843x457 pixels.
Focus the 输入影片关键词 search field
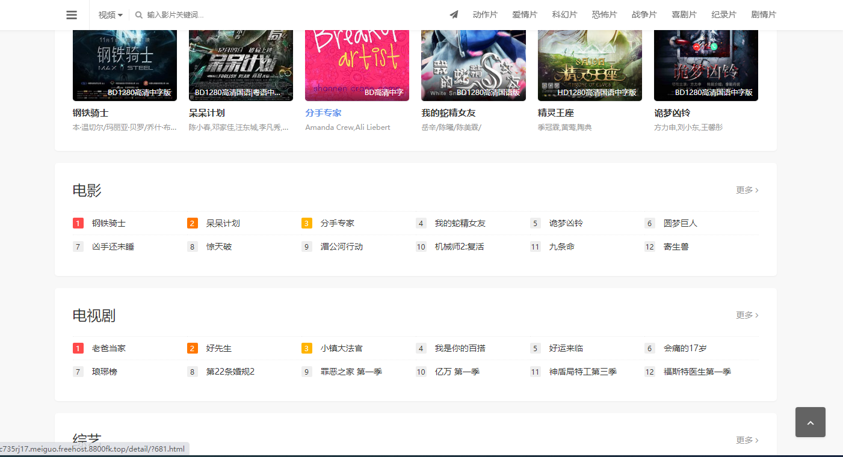pyautogui.click(x=176, y=15)
